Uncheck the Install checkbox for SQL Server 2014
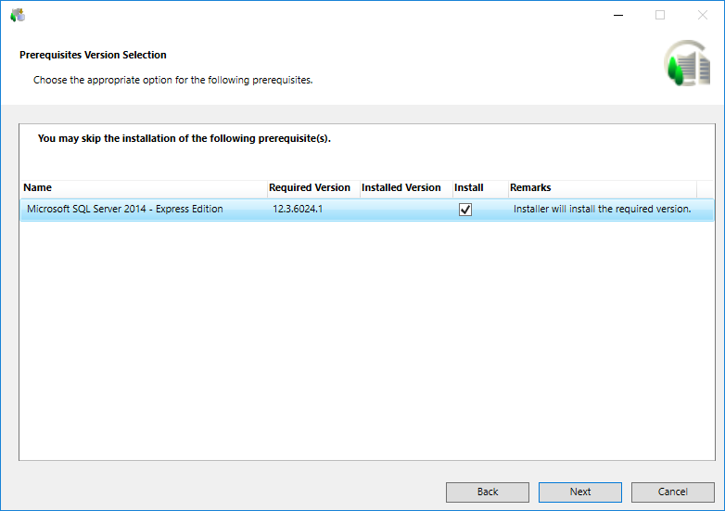 465,210
